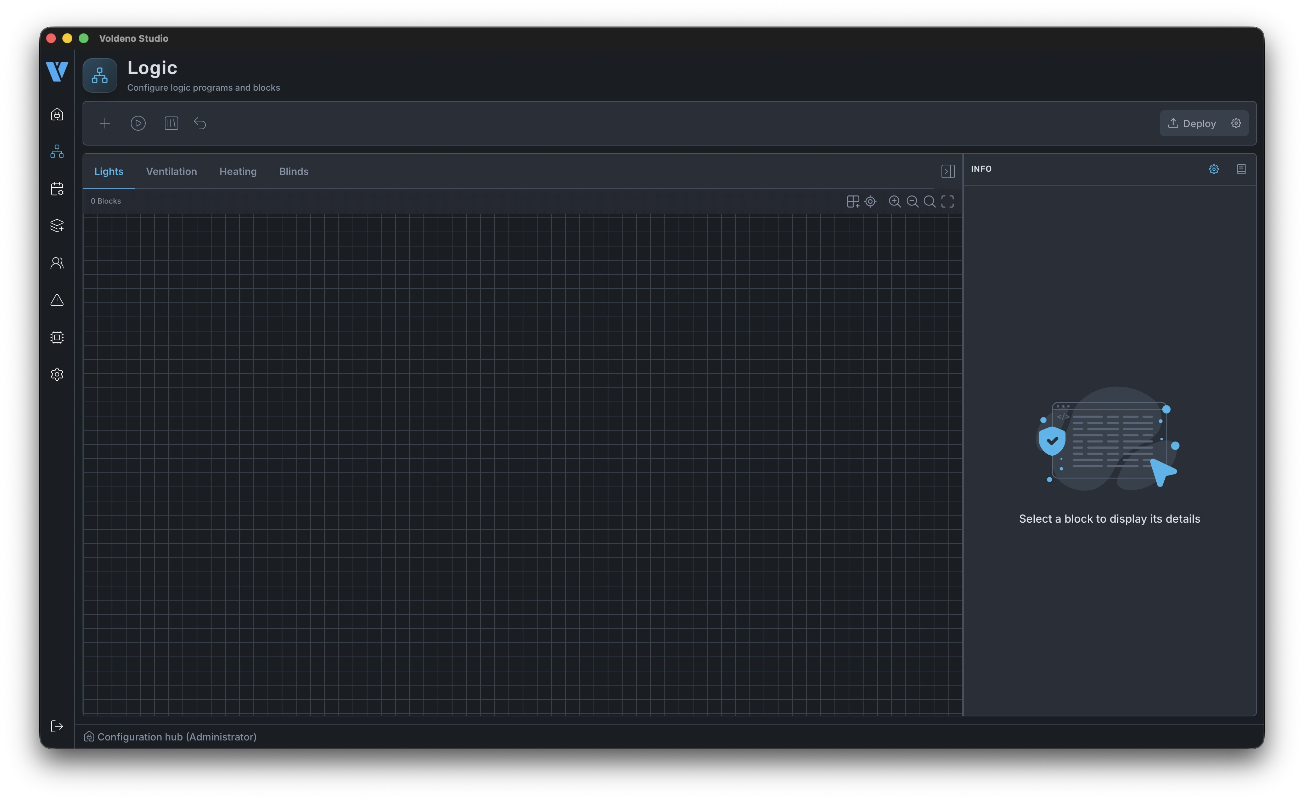Undo last action with the arrow icon

[x=200, y=124]
